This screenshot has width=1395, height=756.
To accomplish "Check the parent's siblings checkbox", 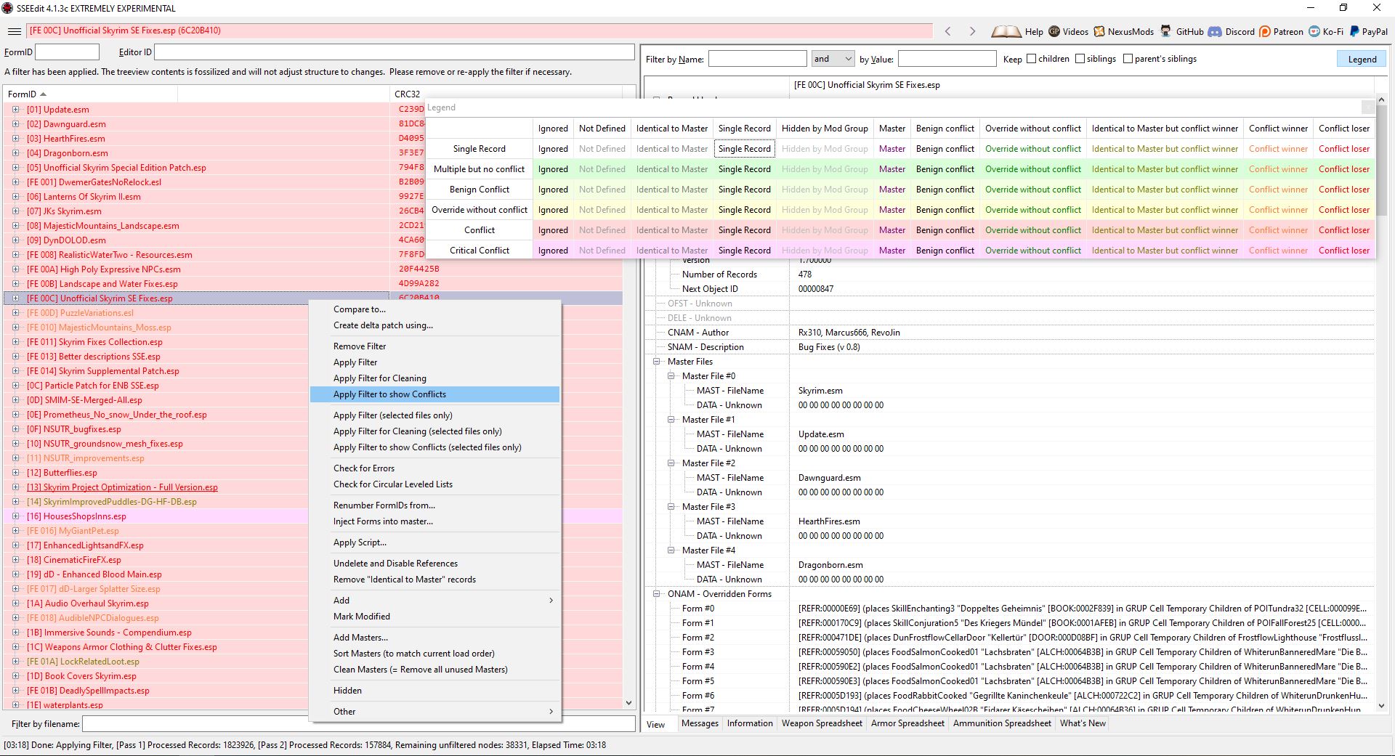I will click(1128, 59).
